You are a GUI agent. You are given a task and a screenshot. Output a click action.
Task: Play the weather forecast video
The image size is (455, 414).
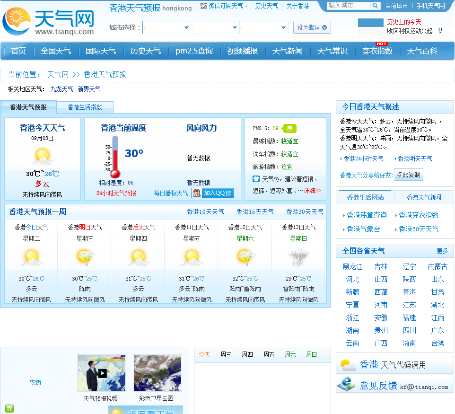102,373
